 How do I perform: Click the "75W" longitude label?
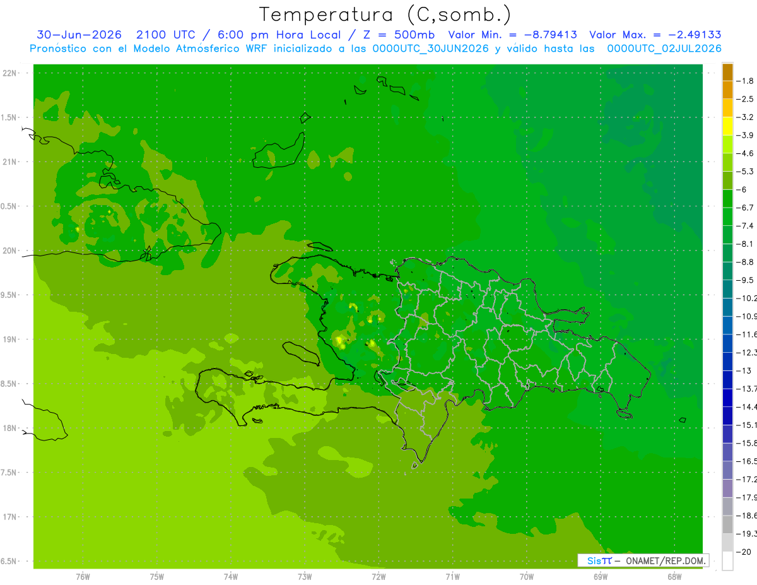(157, 576)
